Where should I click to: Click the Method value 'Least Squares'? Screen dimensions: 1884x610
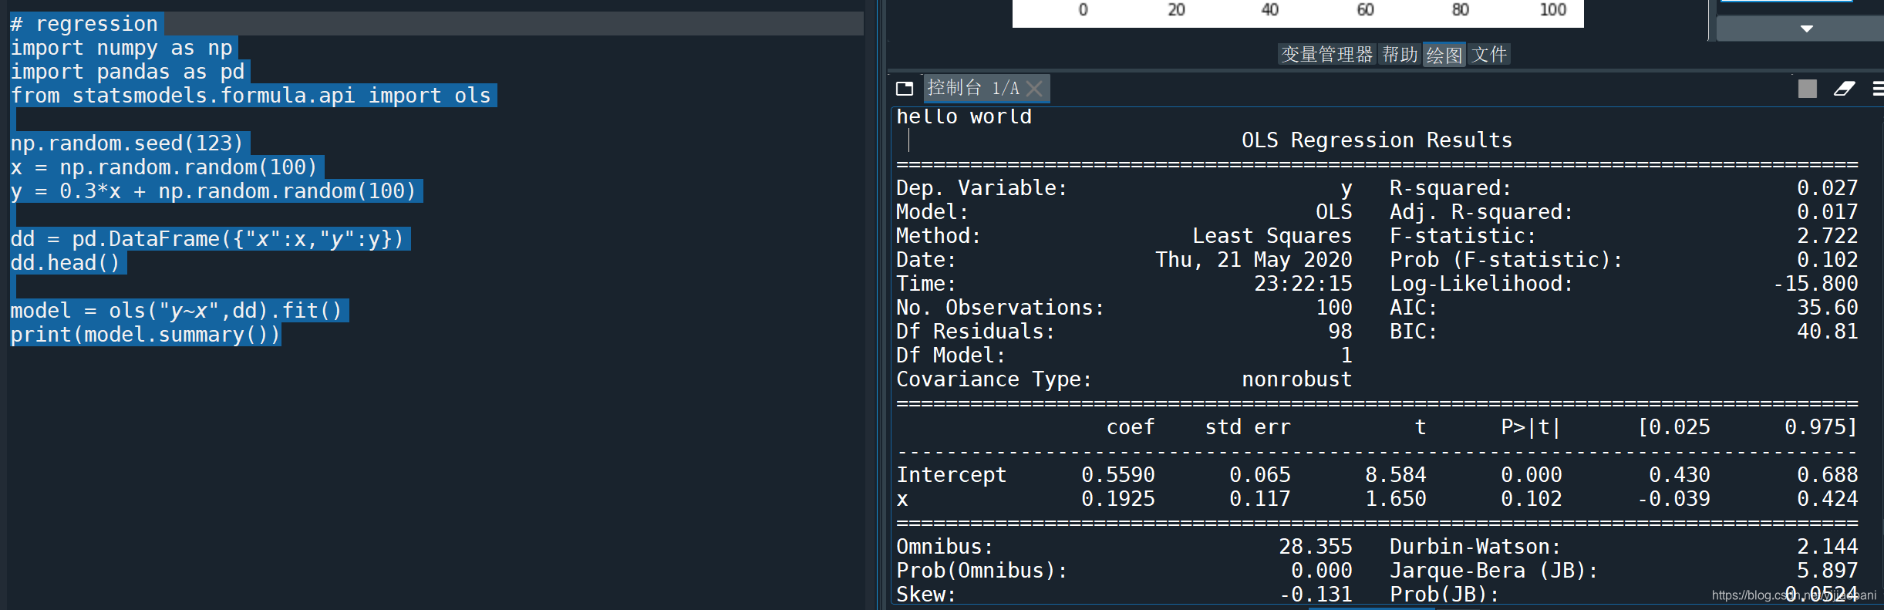point(1272,236)
